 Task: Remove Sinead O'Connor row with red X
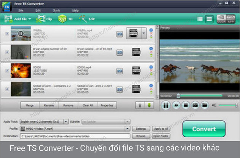click(151, 89)
